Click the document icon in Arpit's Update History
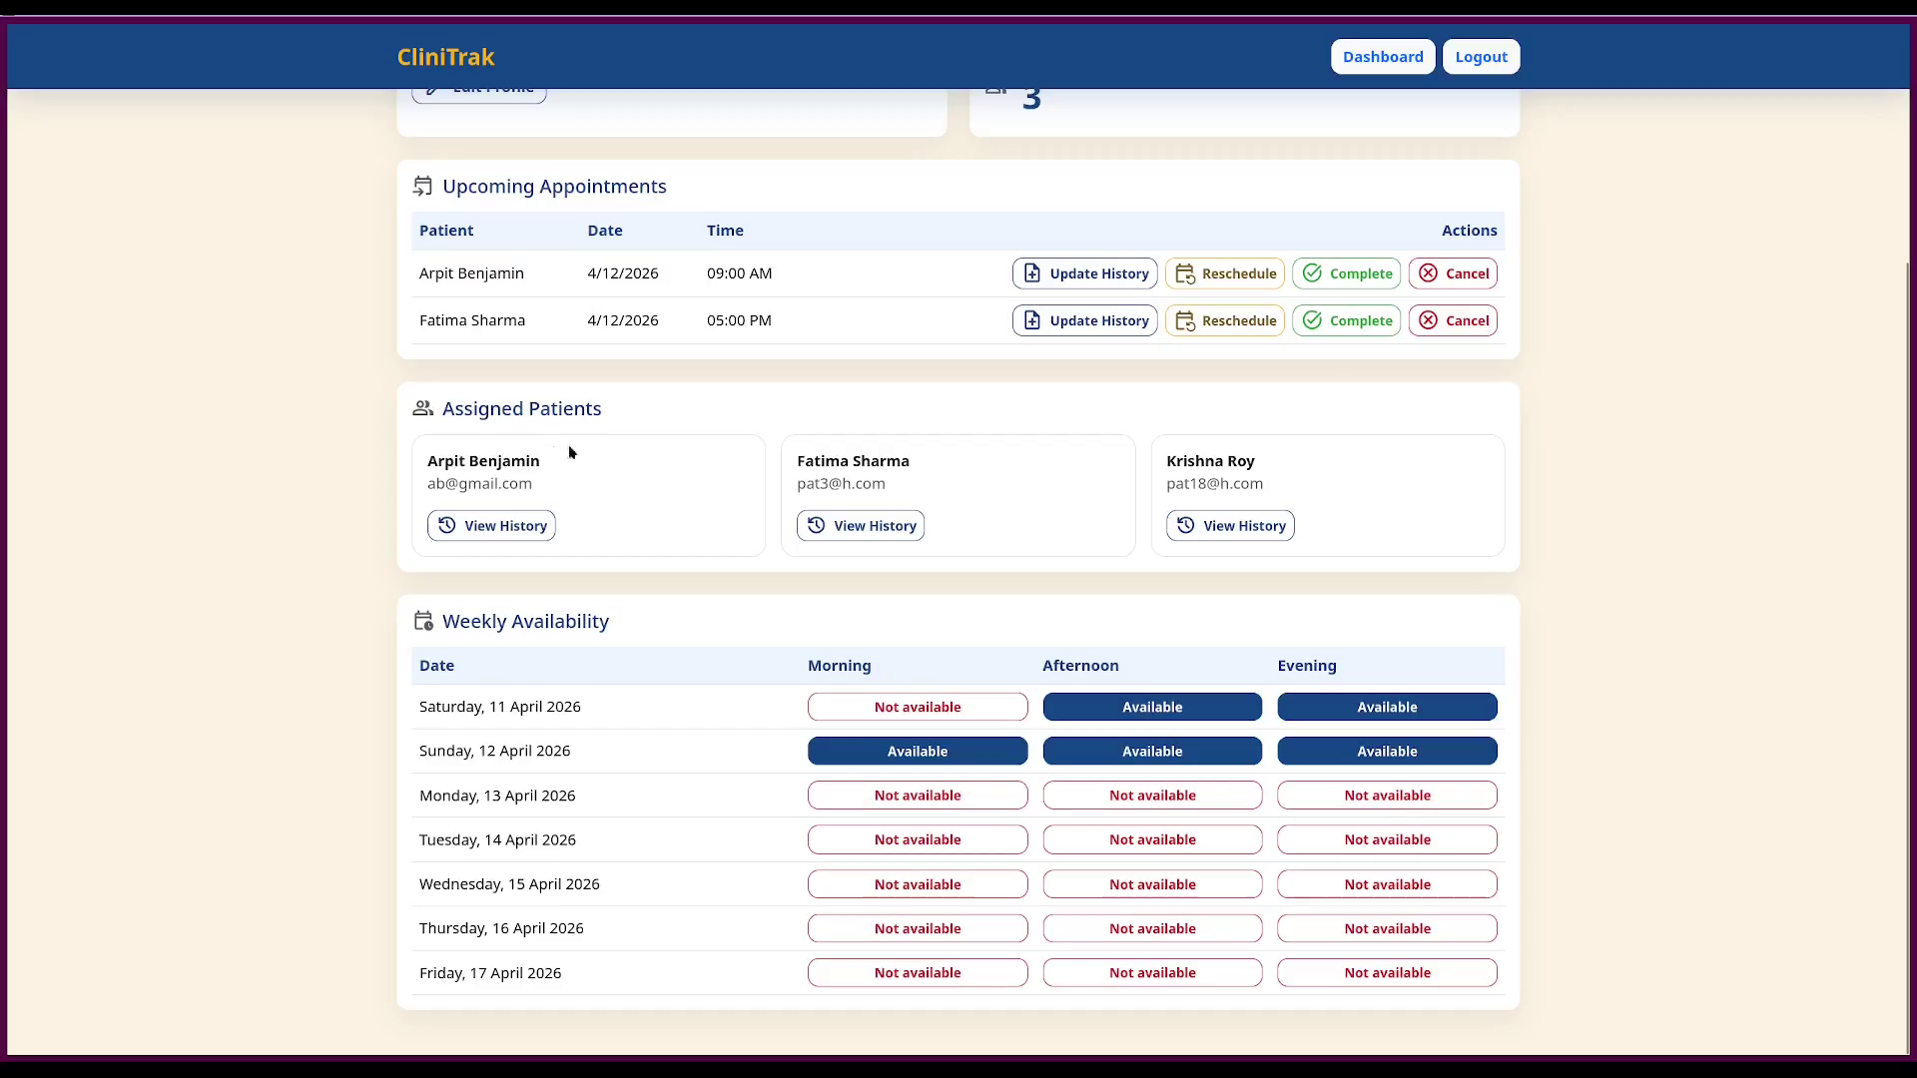Screen dimensions: 1917x1078 tap(1032, 273)
